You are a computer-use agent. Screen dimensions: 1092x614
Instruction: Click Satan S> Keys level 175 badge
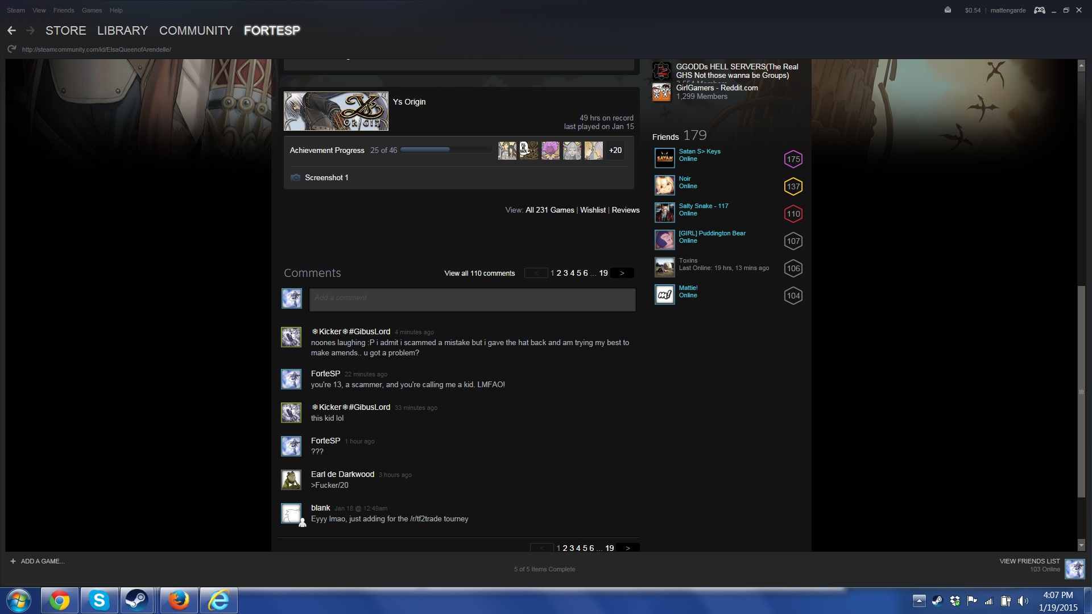click(x=793, y=159)
